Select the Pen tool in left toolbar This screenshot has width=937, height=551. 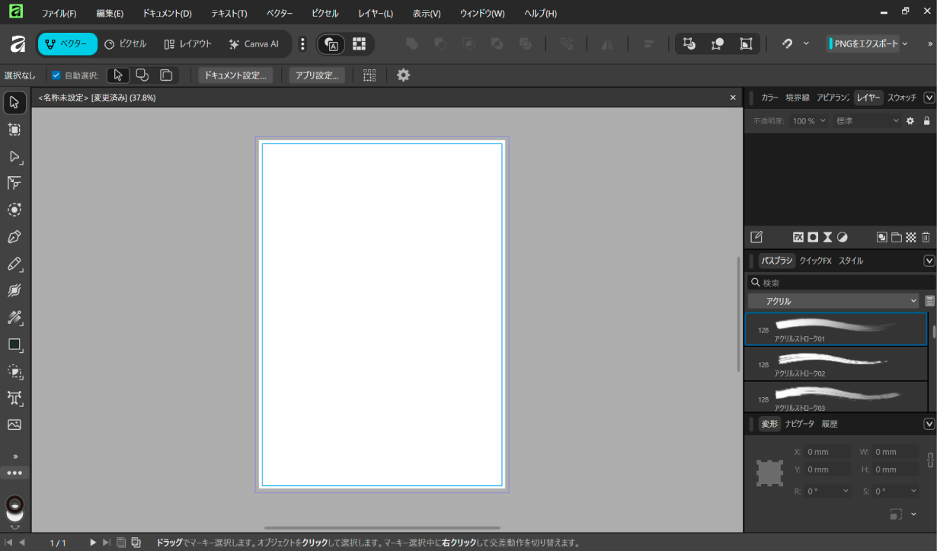[x=14, y=237]
